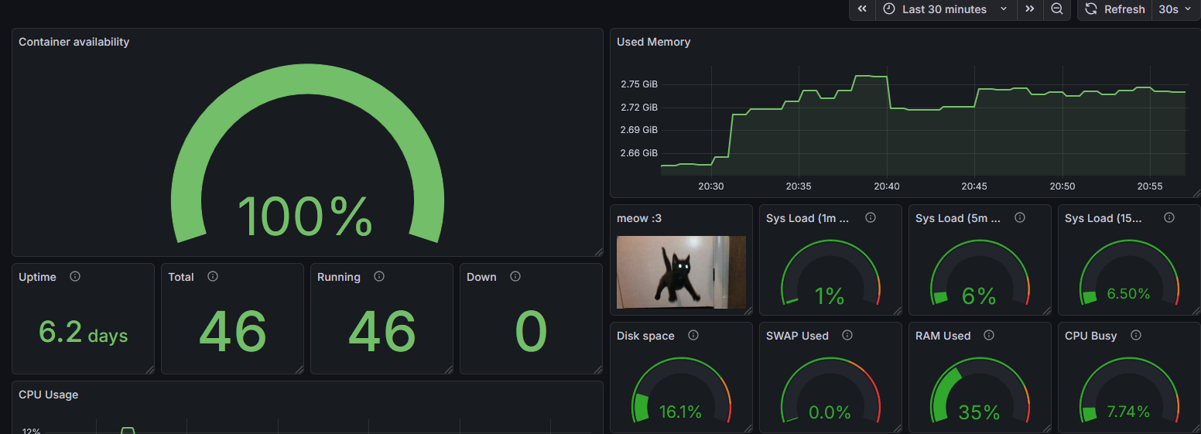Click info icon next to Uptime
This screenshot has height=434, width=1201.
[x=75, y=276]
